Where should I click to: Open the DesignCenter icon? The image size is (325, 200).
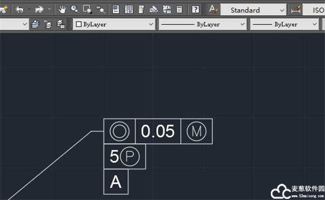tap(129, 9)
